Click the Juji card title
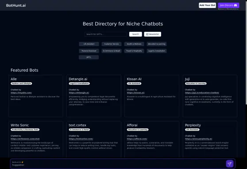 pyautogui.click(x=187, y=79)
